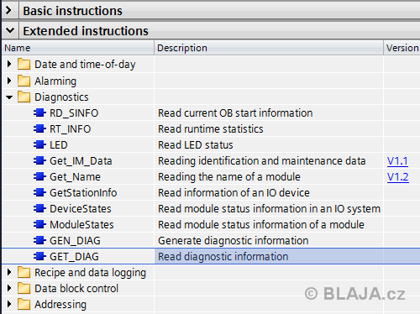Collapse the Extended instructions section
420x314 pixels.
pos(10,30)
